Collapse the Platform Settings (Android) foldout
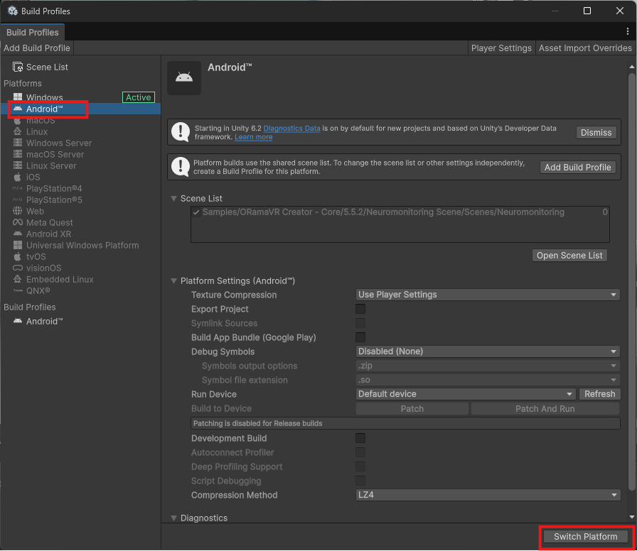The image size is (637, 551). coord(174,280)
